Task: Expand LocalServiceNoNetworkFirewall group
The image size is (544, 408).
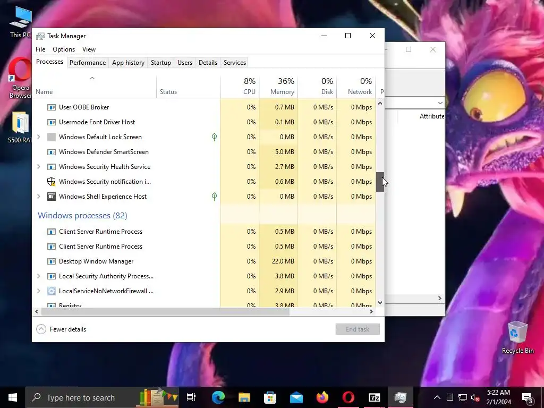Action: click(39, 291)
